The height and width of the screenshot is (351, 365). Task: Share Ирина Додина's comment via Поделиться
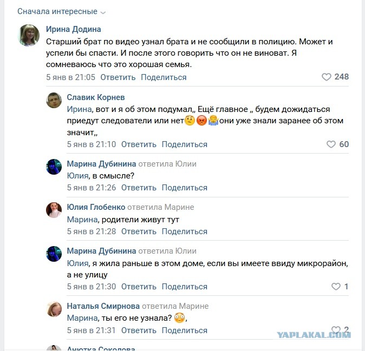tap(164, 77)
